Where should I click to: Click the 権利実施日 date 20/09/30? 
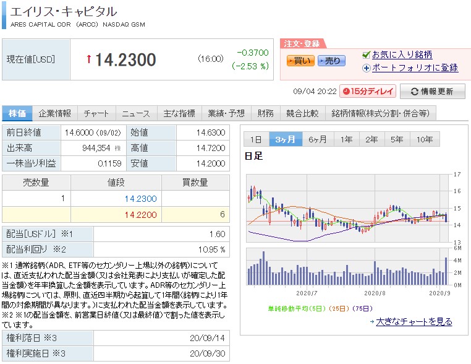(207, 353)
